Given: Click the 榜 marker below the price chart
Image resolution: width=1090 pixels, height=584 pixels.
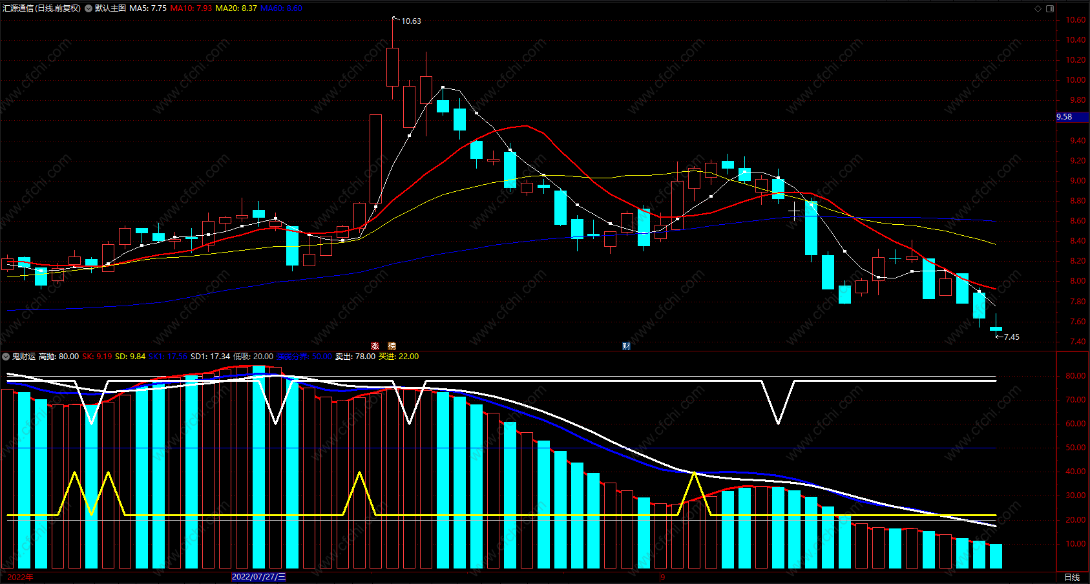Looking at the screenshot, I should point(392,346).
